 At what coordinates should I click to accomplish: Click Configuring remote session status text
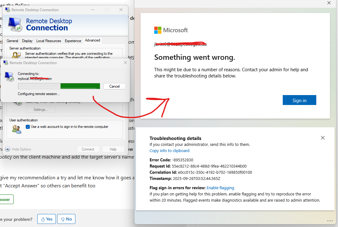coord(39,94)
